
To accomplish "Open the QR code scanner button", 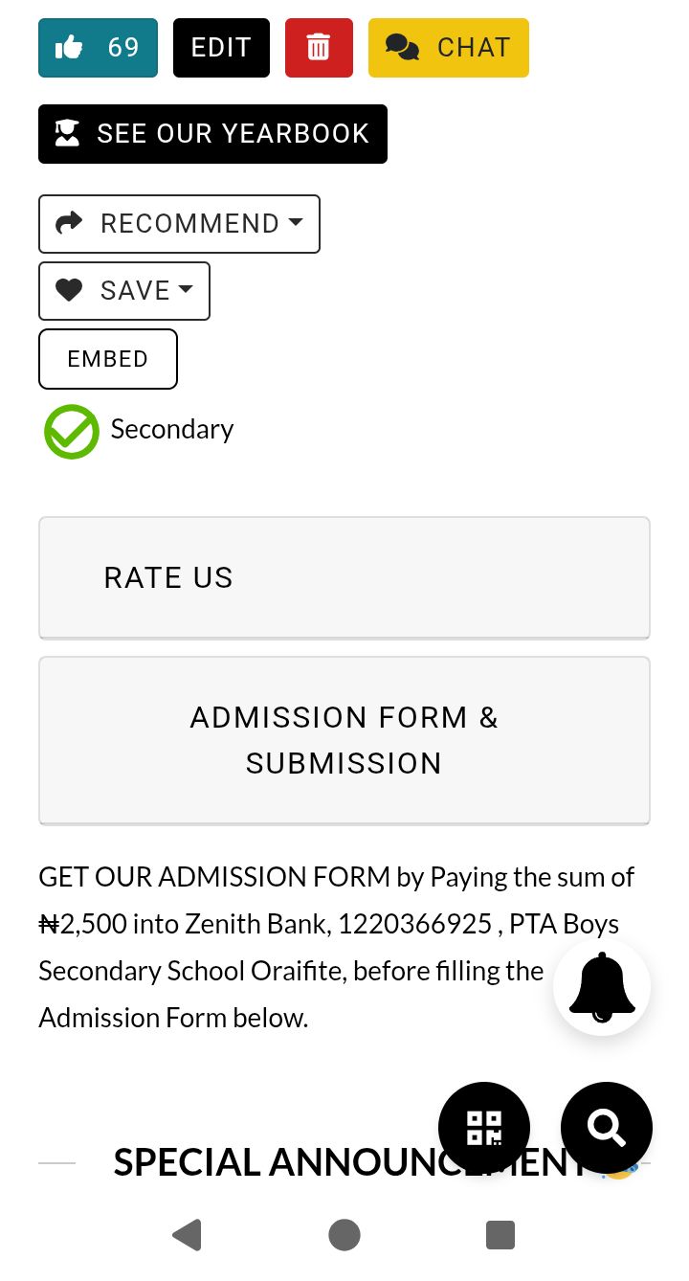I will tap(484, 1128).
